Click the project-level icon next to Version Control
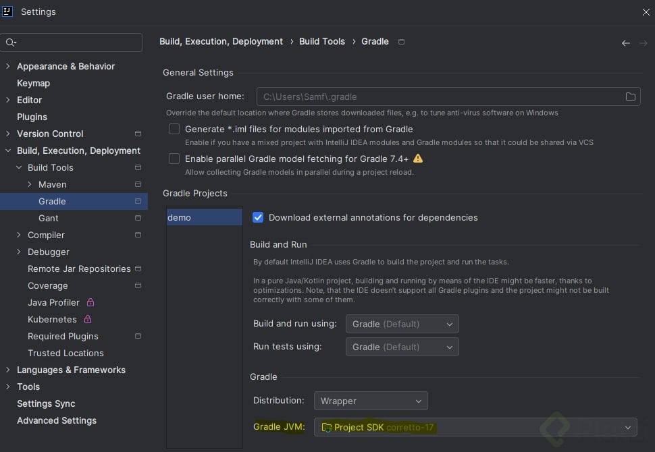This screenshot has width=655, height=452. pyautogui.click(x=138, y=134)
